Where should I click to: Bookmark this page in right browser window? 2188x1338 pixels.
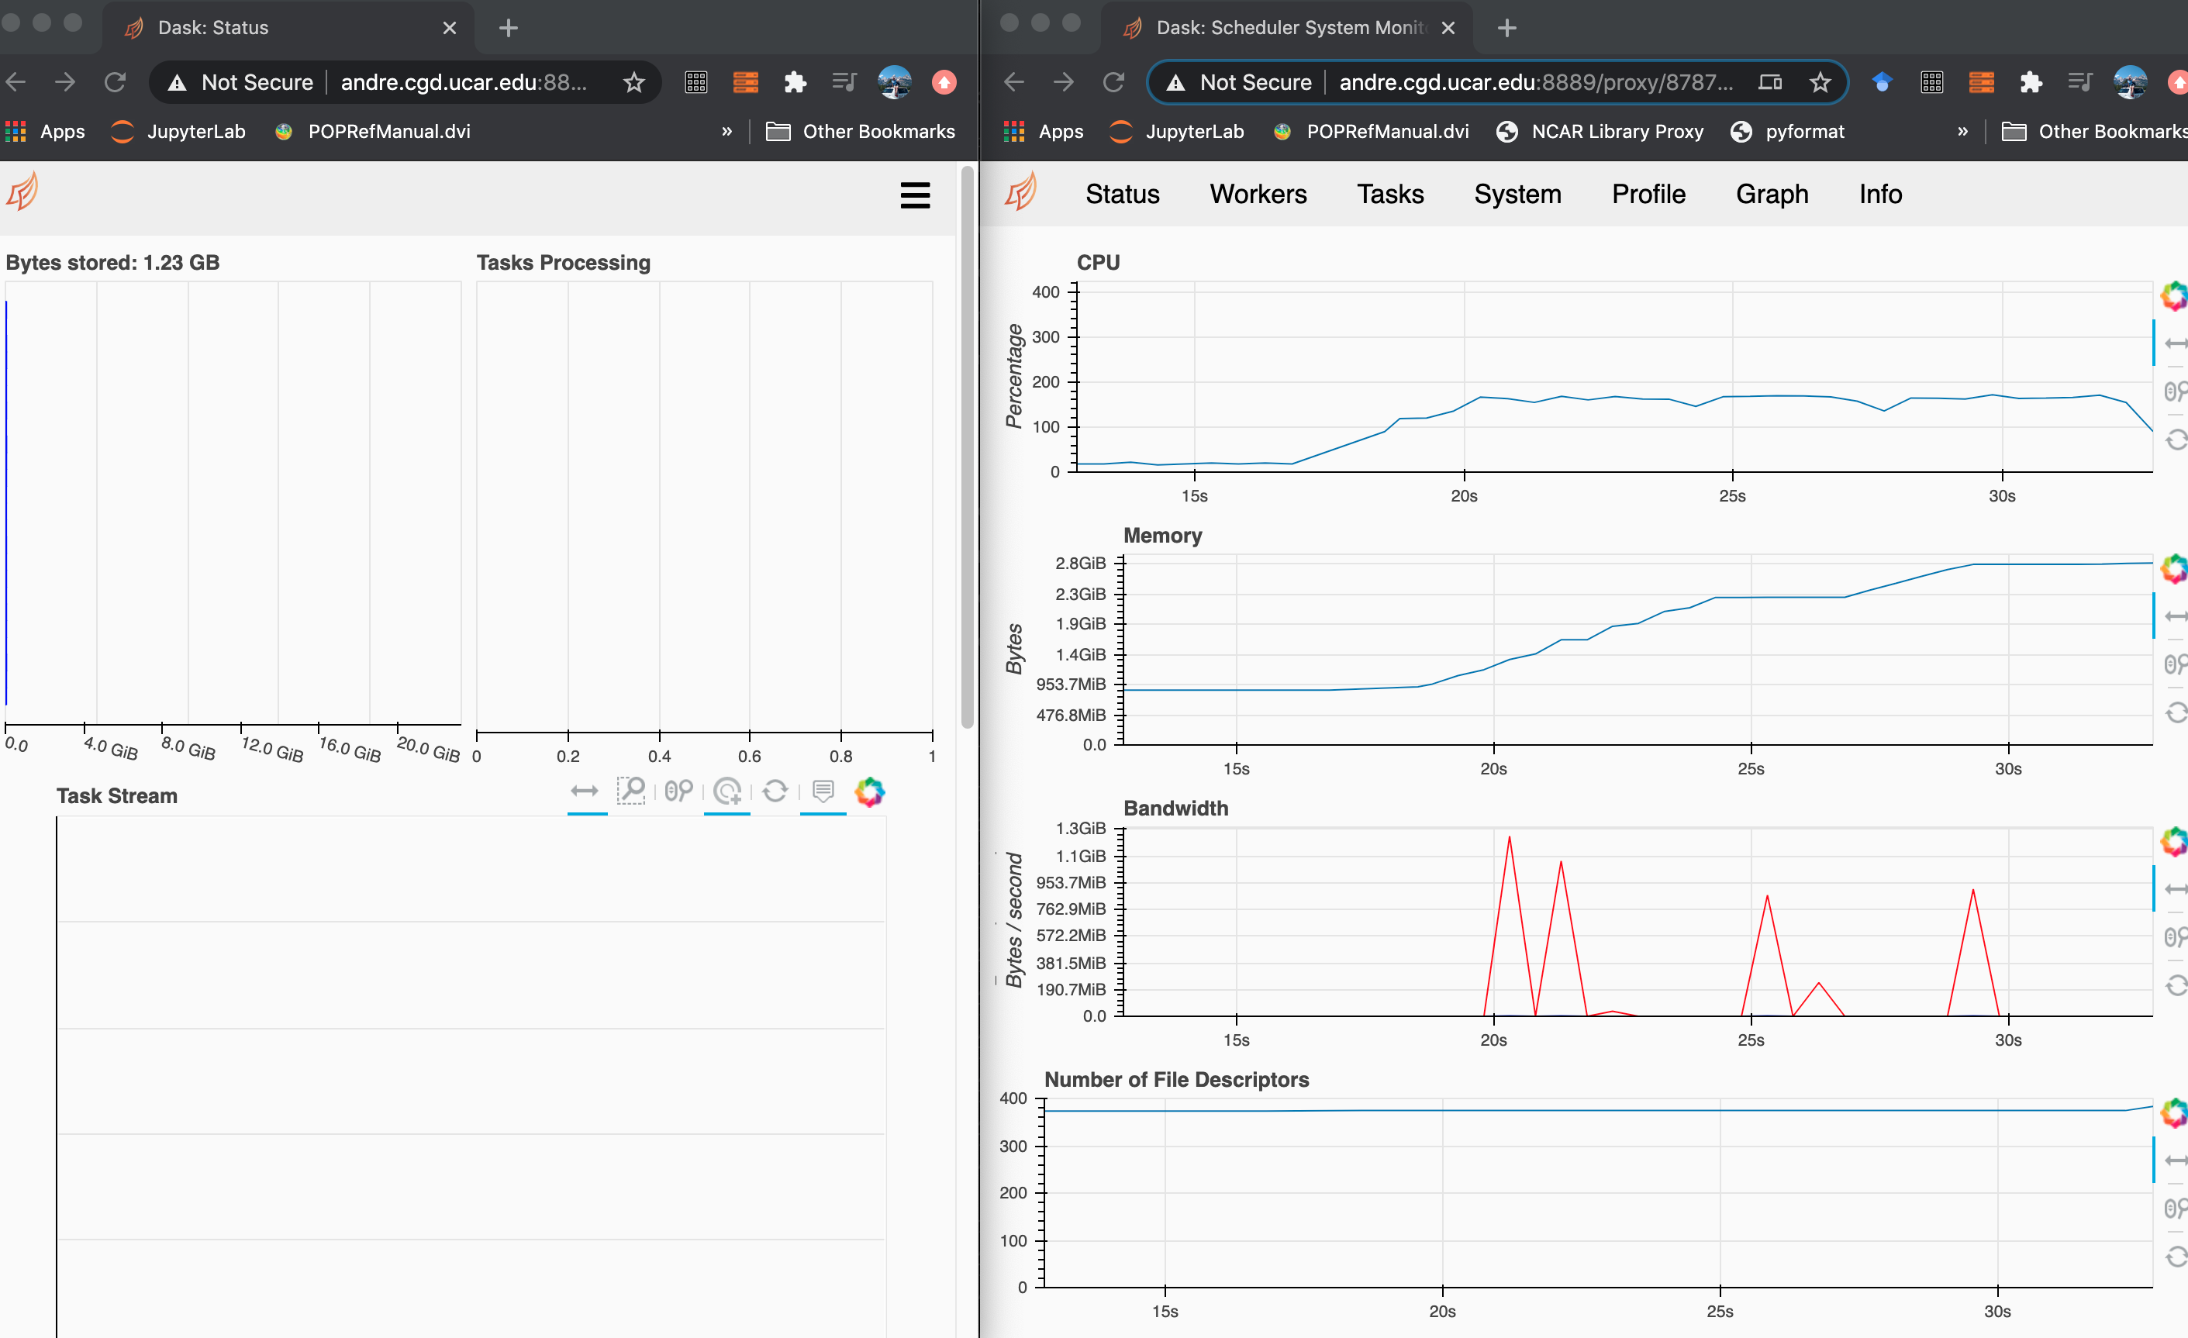click(1820, 83)
